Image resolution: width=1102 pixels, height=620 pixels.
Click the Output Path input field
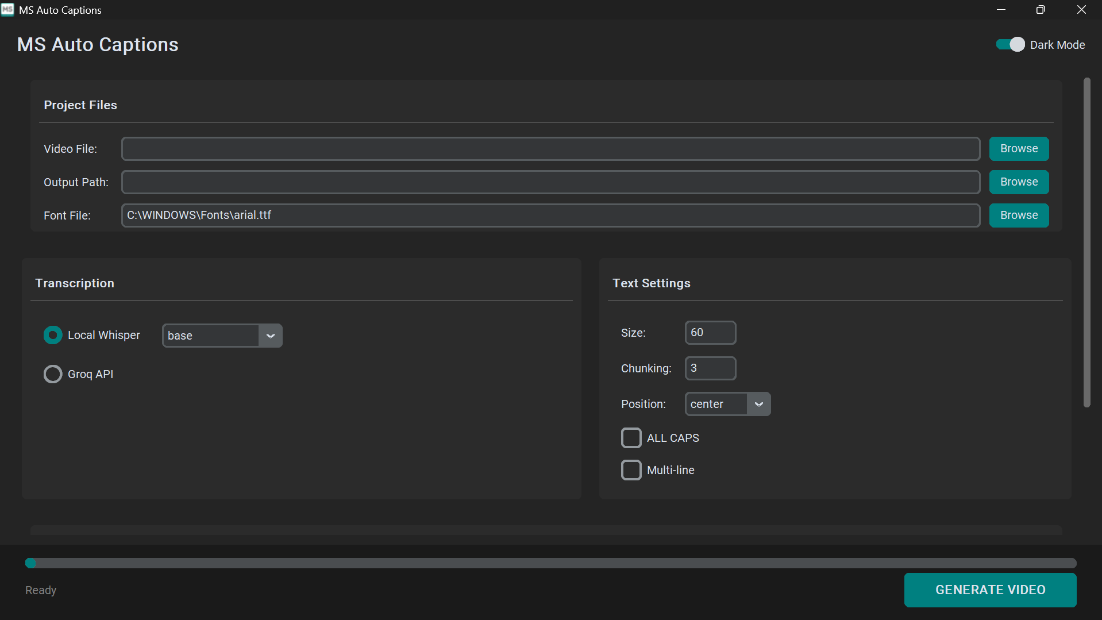(x=550, y=182)
